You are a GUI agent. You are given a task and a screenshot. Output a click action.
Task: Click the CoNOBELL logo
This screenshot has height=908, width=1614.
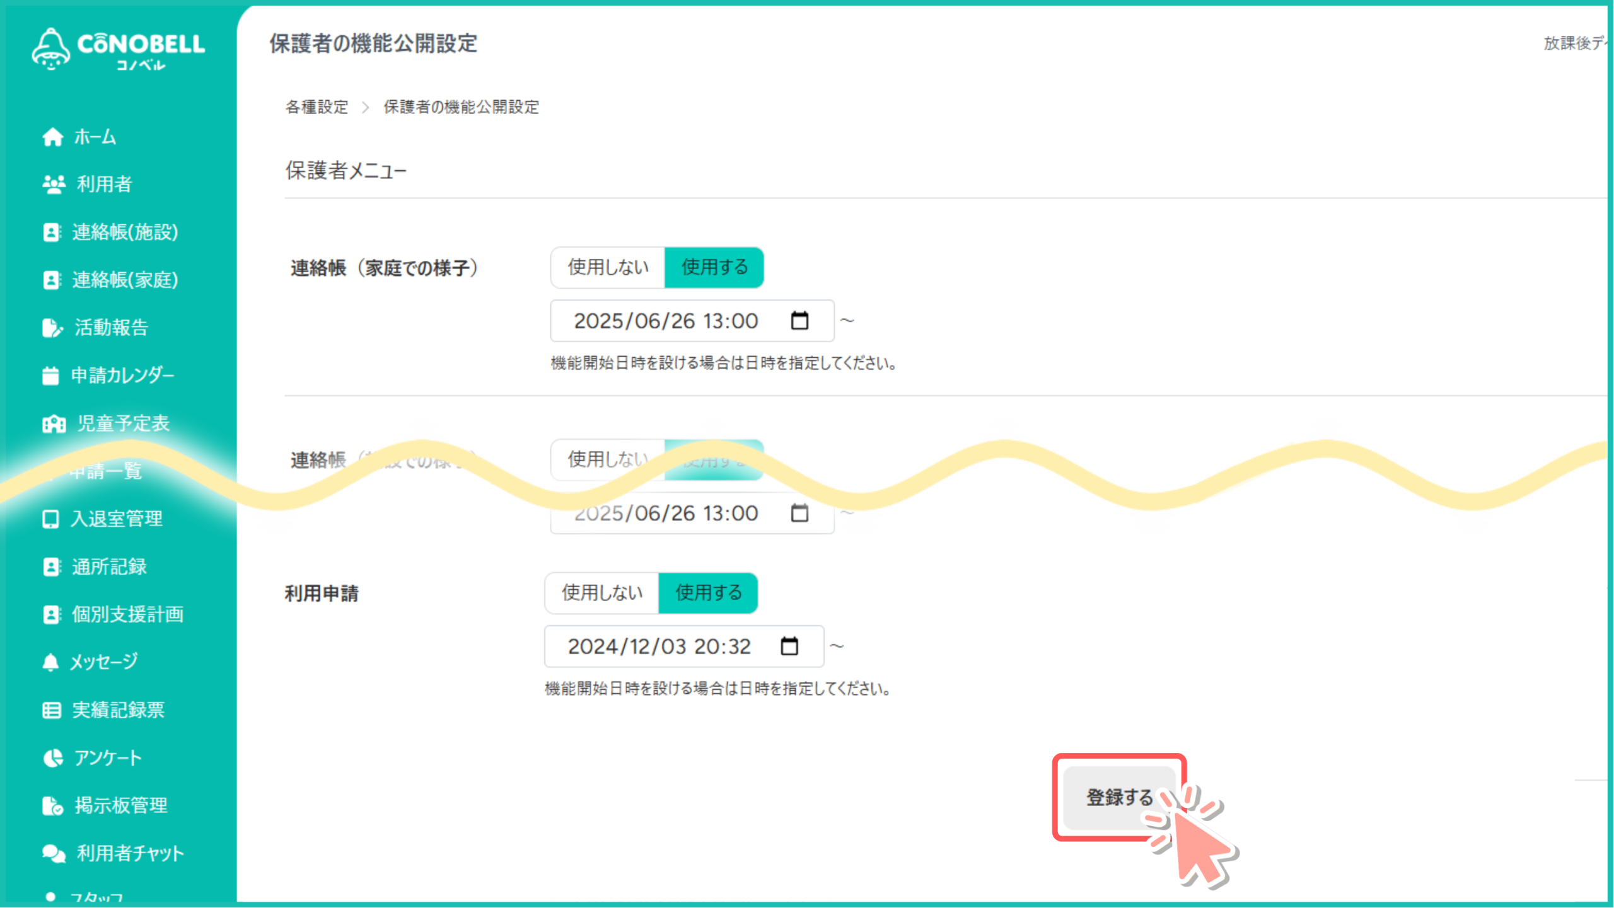118,49
